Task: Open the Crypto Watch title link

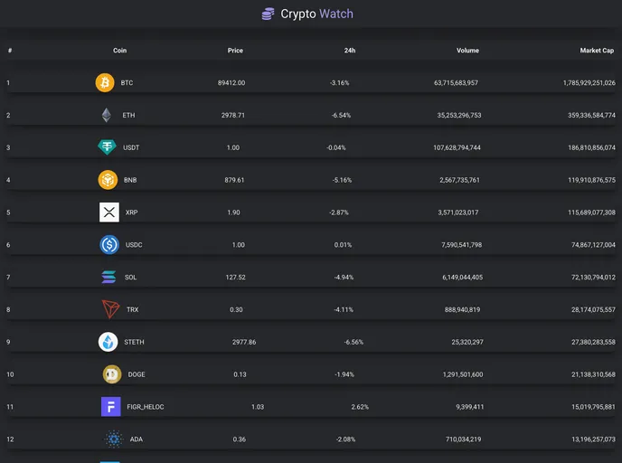Action: point(316,14)
